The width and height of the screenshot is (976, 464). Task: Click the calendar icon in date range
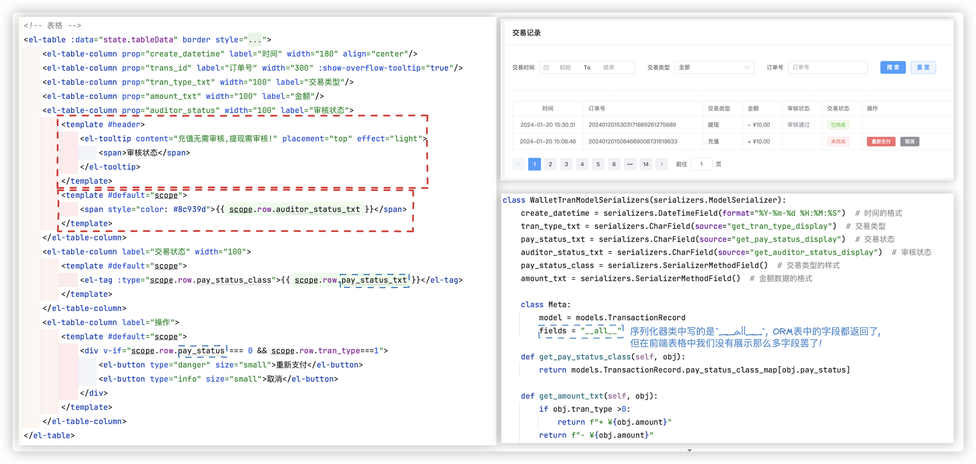546,67
